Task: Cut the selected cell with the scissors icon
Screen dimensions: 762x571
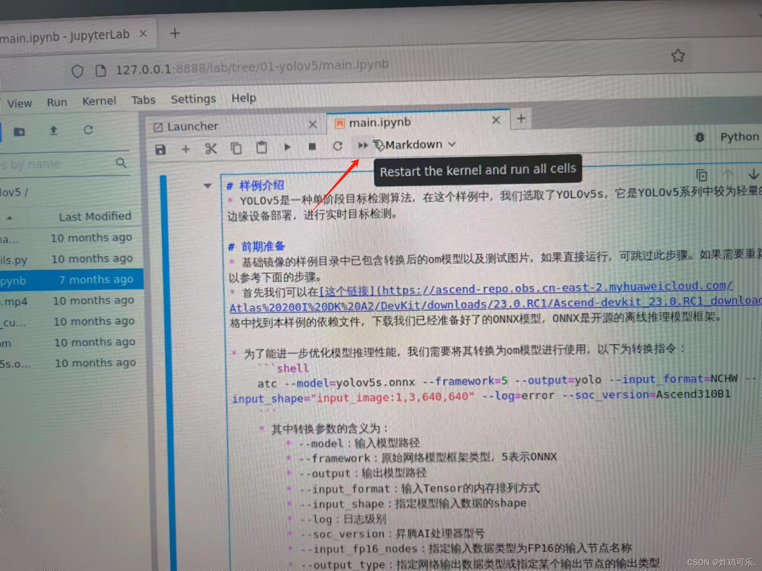Action: click(x=211, y=149)
